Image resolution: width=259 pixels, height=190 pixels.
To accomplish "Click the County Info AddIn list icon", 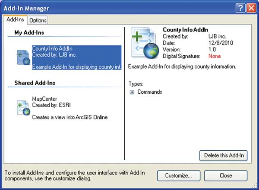I will (x=23, y=58).
